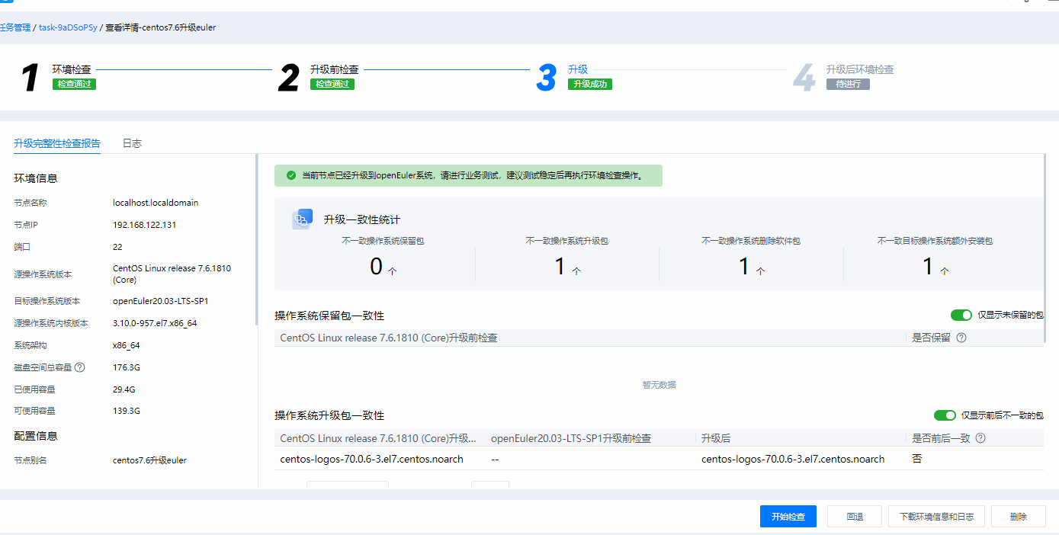Click available capacity 139.3G
The image size is (1059, 535).
coord(127,411)
